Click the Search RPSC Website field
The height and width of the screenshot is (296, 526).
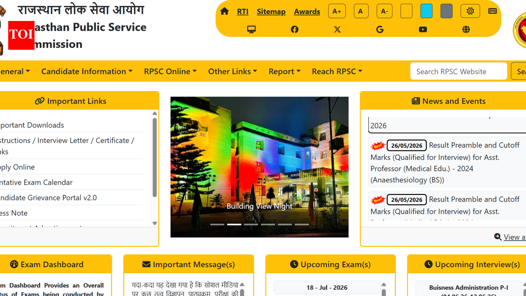point(459,71)
